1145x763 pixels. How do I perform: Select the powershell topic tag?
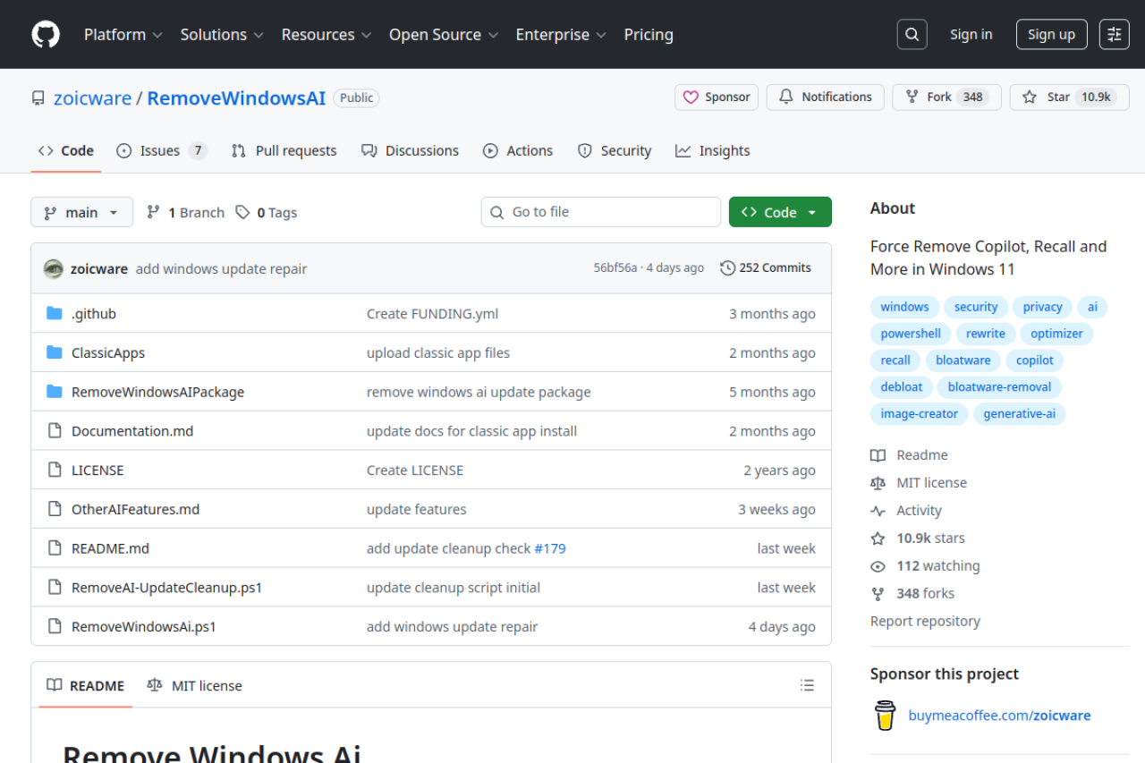910,334
